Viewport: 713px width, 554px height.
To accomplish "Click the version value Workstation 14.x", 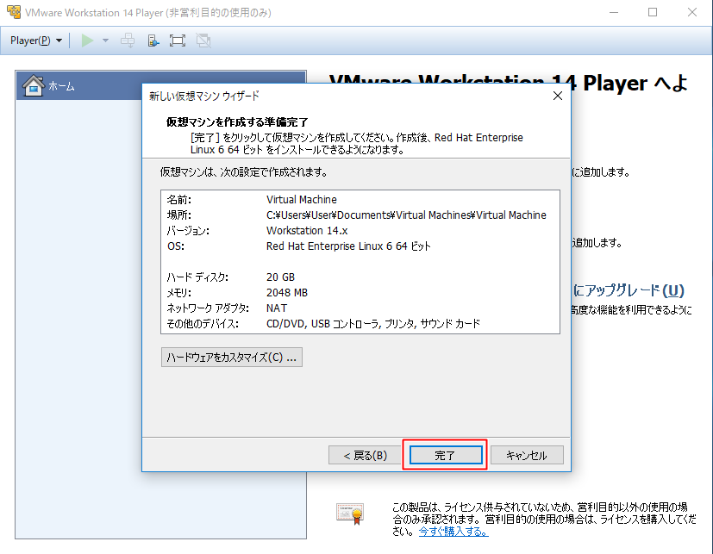I will coord(307,230).
